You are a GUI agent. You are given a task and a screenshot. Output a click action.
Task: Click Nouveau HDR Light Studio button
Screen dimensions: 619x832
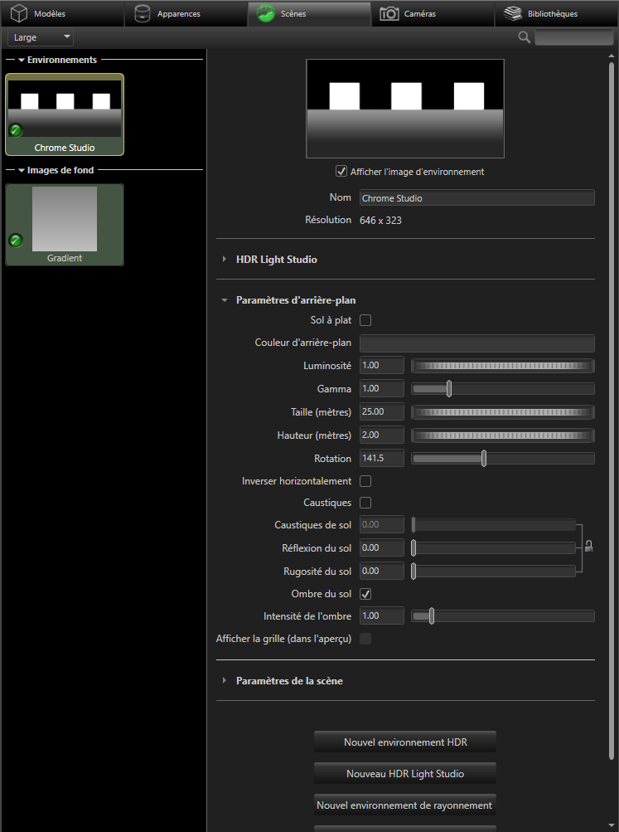coord(405,773)
